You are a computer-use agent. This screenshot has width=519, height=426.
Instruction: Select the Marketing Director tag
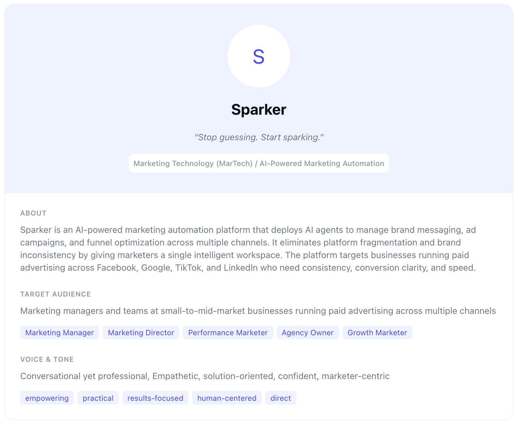pos(141,333)
